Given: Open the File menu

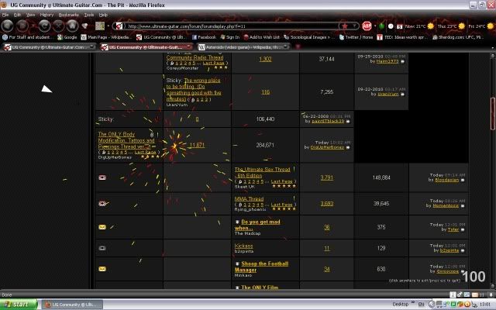Looking at the screenshot, I should pos(5,15).
